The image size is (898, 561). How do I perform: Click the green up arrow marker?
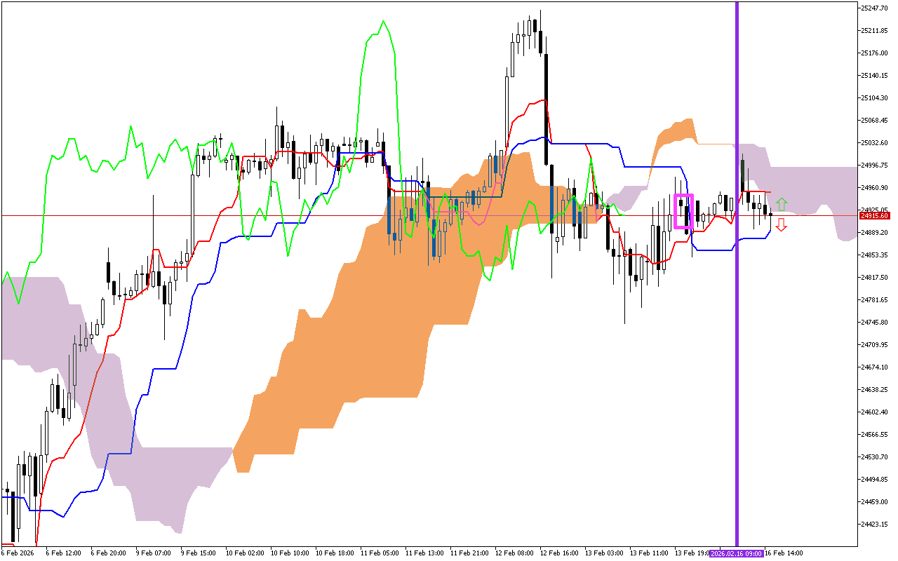[x=782, y=205]
